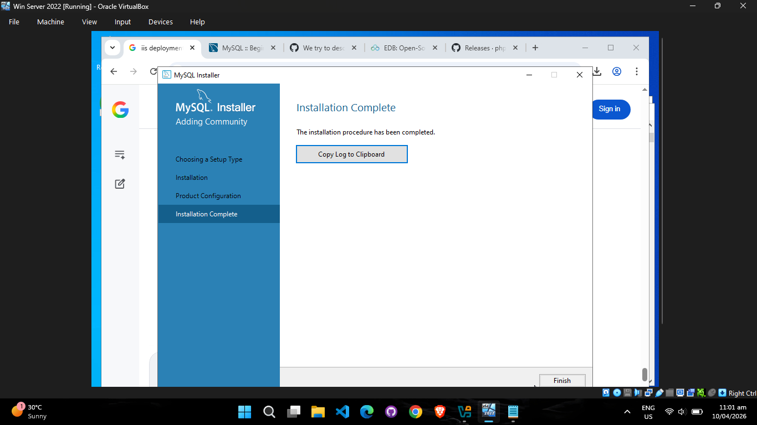The height and width of the screenshot is (425, 757).
Task: Open Chrome three-dot menu
Action: (x=637, y=71)
